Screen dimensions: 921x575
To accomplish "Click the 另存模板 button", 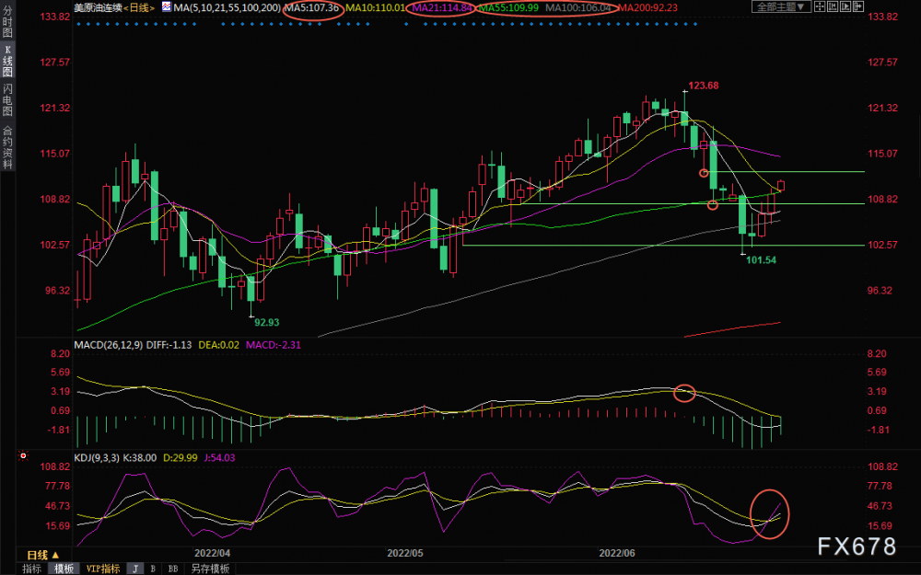I will (x=210, y=569).
